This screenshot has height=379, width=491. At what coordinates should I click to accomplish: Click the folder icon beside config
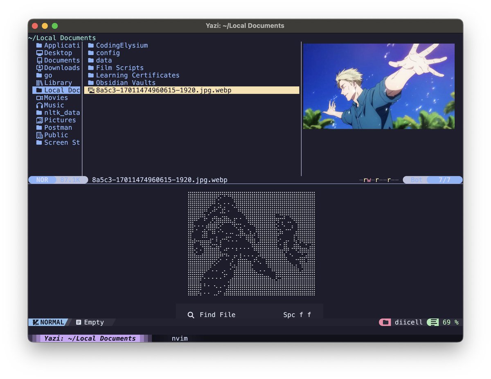click(91, 53)
